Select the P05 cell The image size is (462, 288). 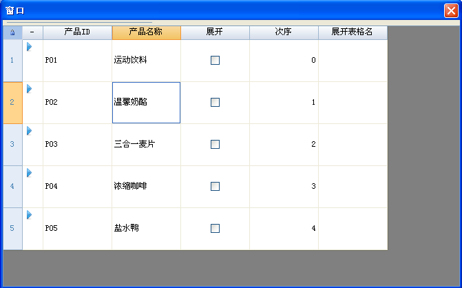(x=78, y=229)
